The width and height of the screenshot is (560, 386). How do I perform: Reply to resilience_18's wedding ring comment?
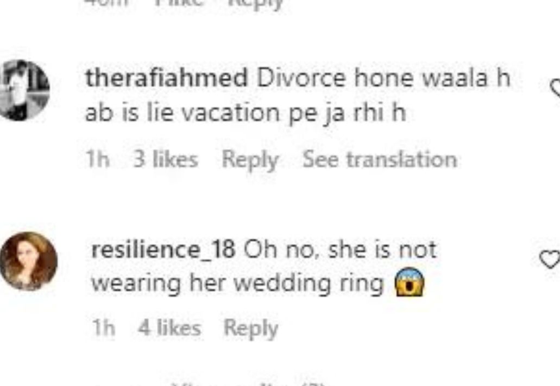[251, 328]
